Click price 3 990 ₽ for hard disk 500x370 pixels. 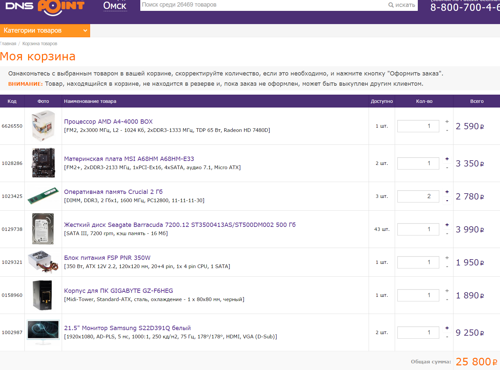coord(470,230)
